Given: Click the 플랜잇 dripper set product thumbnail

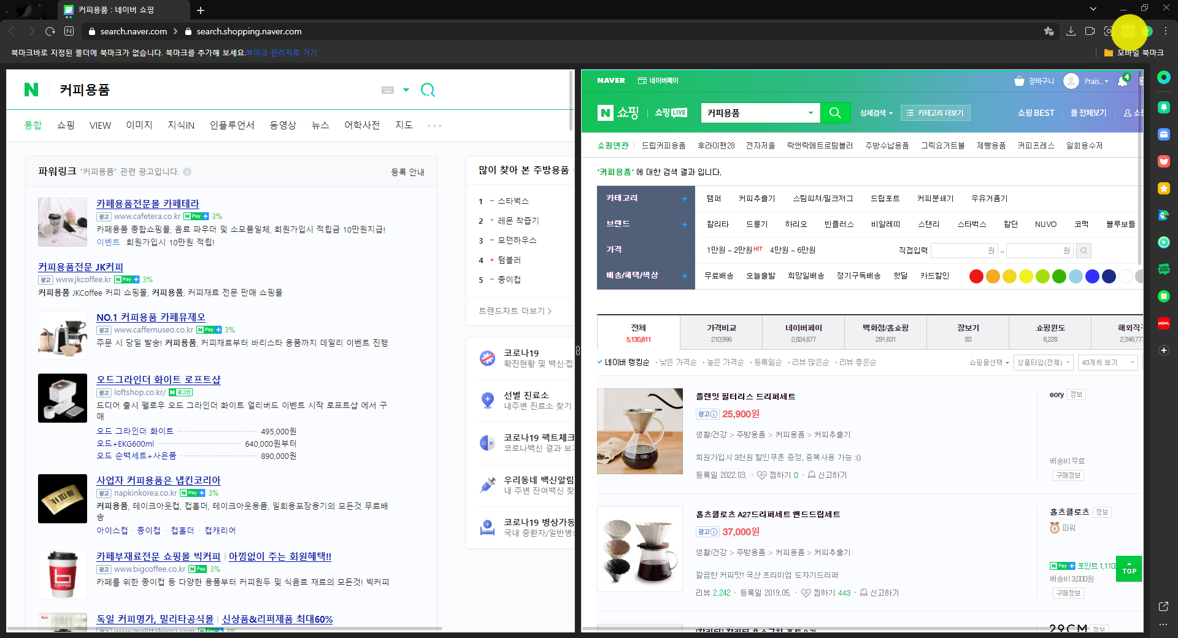Looking at the screenshot, I should 640,431.
